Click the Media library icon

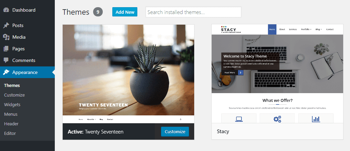coord(6,37)
